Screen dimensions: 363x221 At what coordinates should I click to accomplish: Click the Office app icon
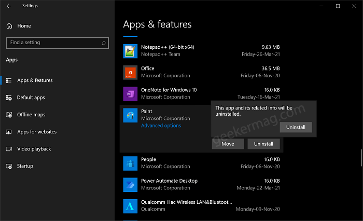[130, 73]
